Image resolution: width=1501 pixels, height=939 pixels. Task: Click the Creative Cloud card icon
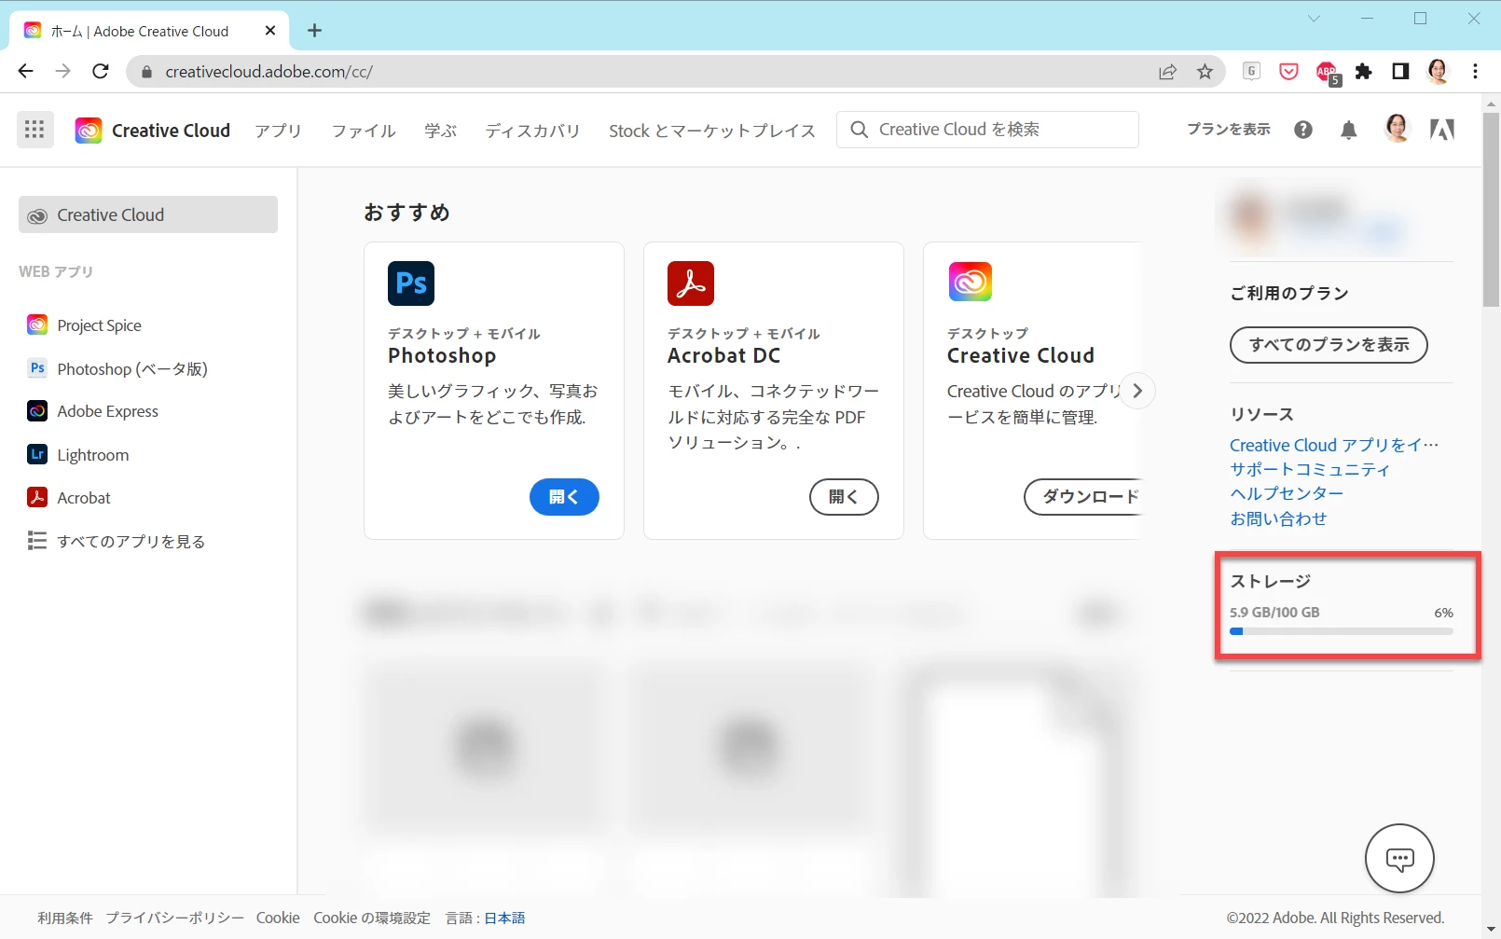[971, 282]
